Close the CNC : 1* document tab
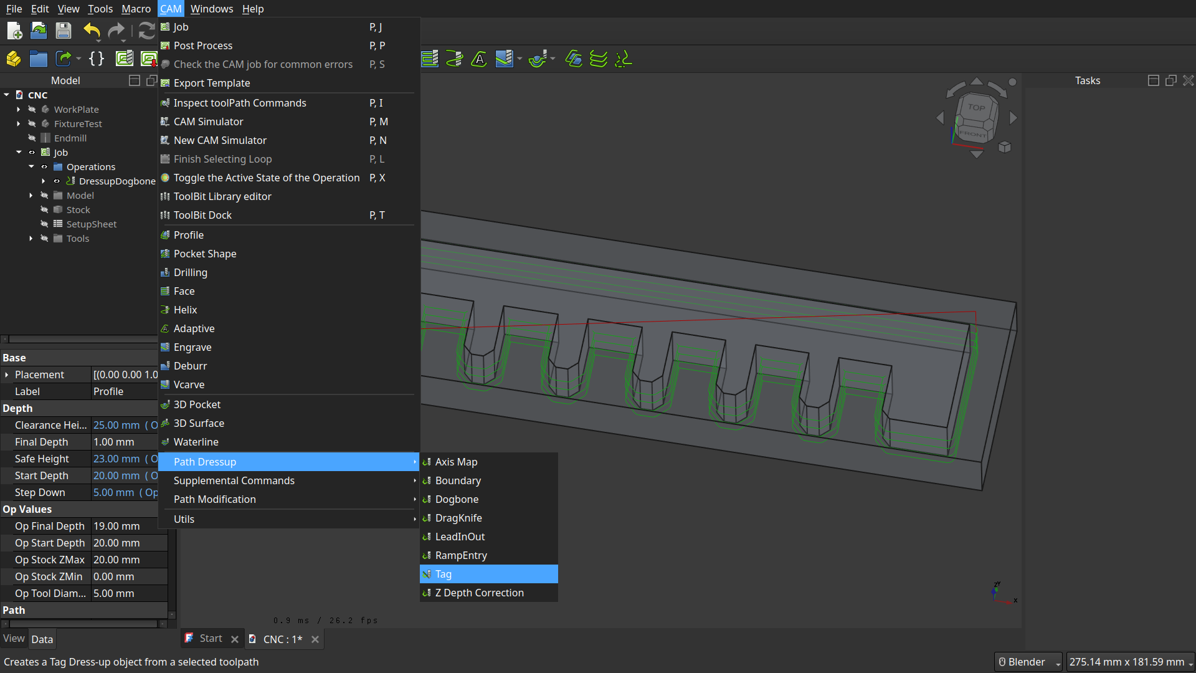Screen dimensions: 1196x673 [315, 639]
